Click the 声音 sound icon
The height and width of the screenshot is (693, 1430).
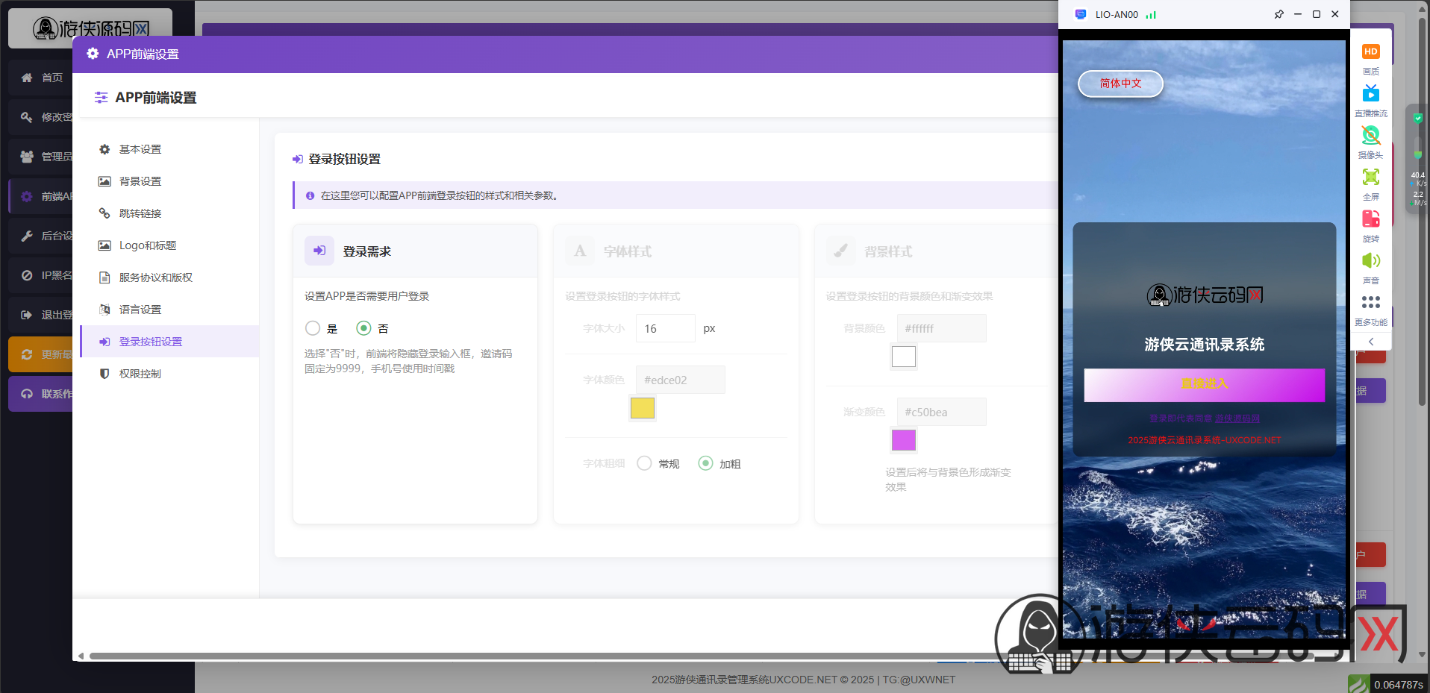(1371, 260)
